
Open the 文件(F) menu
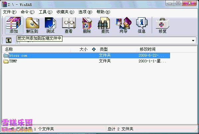coord(10,12)
